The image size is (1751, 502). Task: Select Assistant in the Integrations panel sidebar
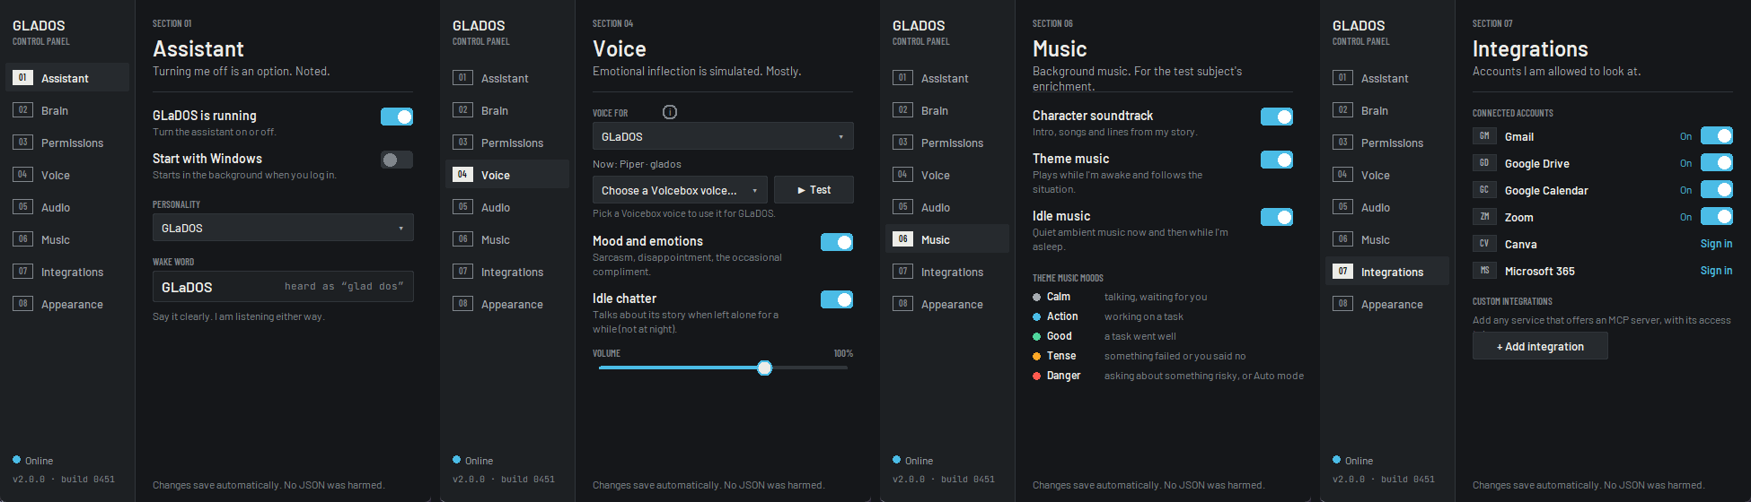pos(1387,78)
